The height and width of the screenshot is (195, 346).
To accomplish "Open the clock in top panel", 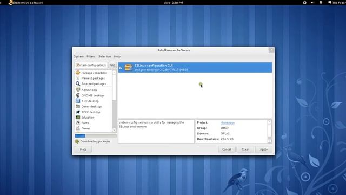I will [x=173, y=3].
